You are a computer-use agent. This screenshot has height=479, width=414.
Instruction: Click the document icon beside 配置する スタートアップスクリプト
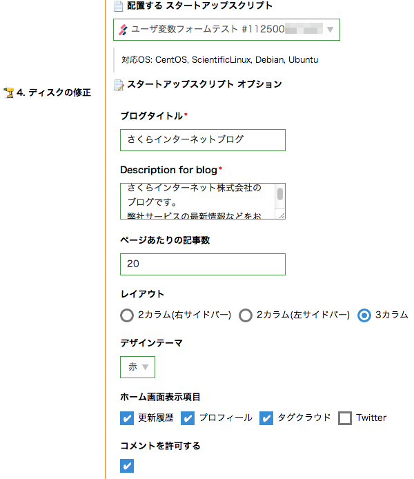(x=118, y=6)
